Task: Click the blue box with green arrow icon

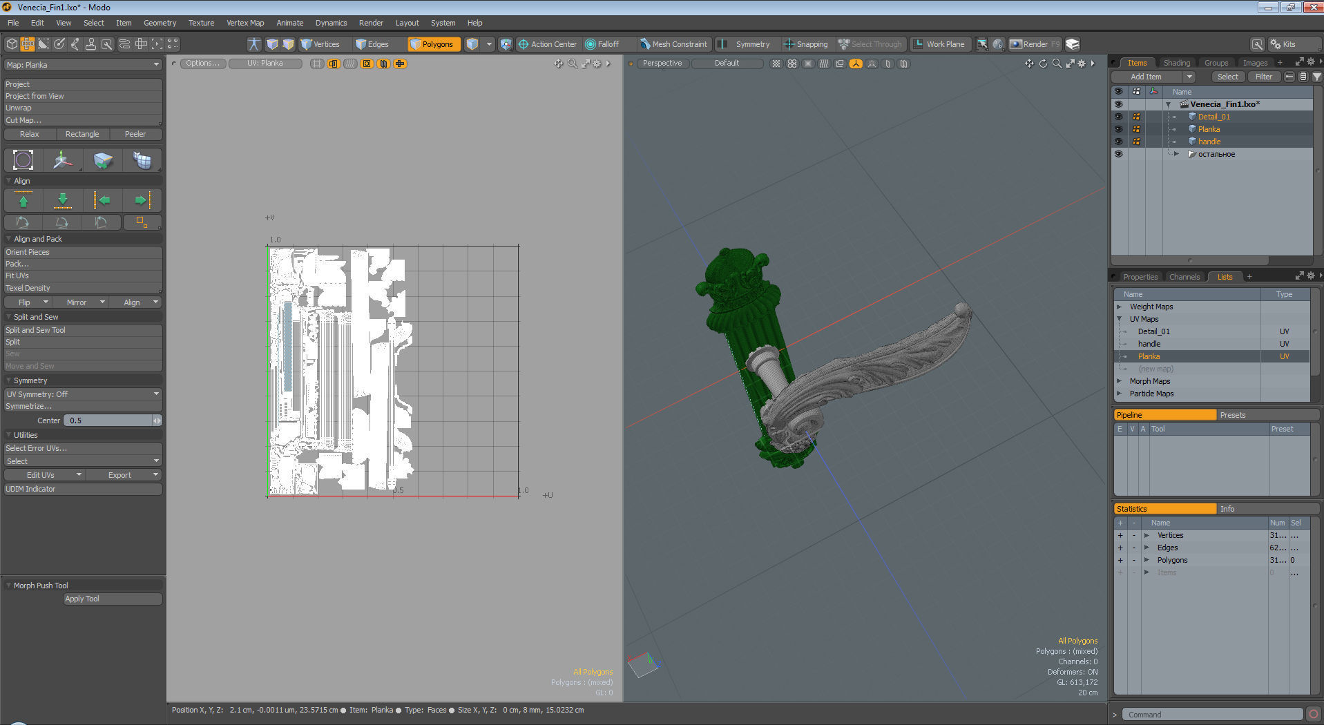Action: click(x=103, y=160)
